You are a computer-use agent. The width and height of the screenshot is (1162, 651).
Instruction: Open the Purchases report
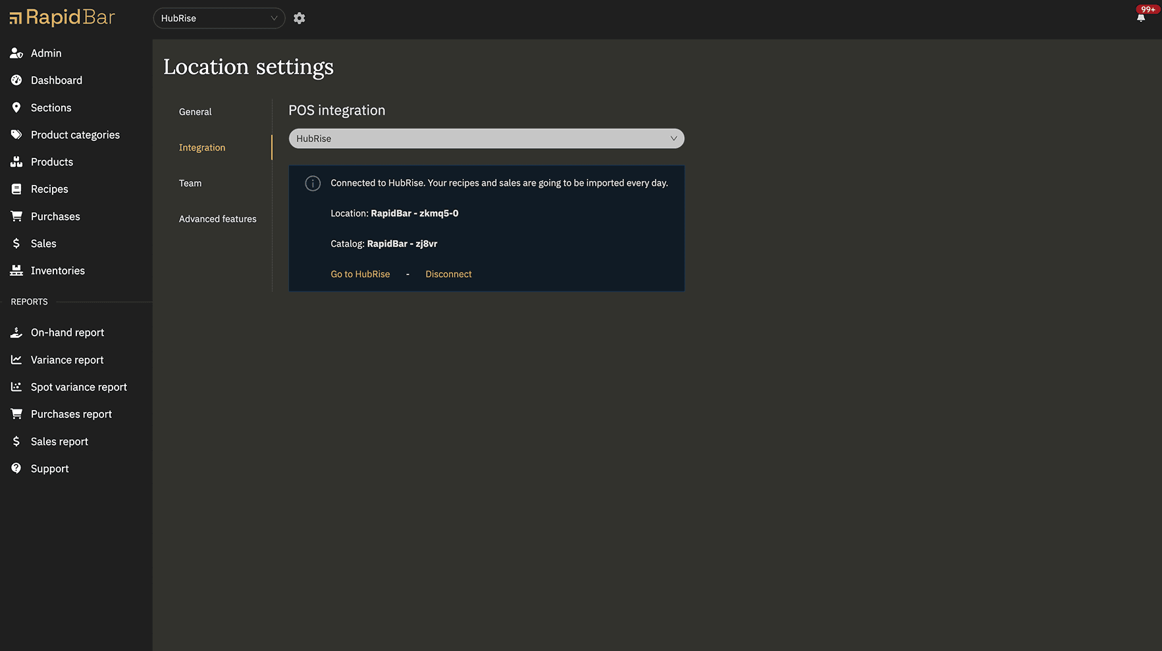coord(71,414)
